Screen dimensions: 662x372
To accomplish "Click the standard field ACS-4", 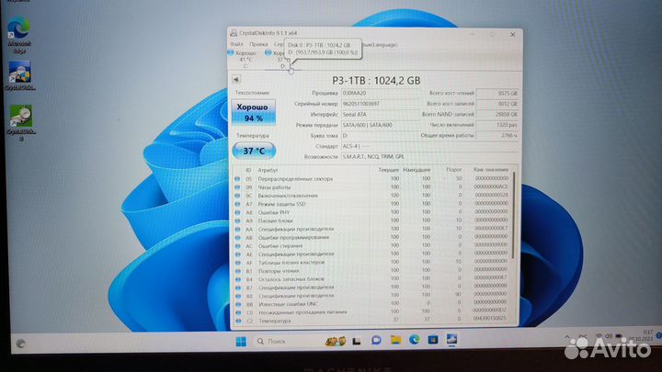I will [x=429, y=146].
